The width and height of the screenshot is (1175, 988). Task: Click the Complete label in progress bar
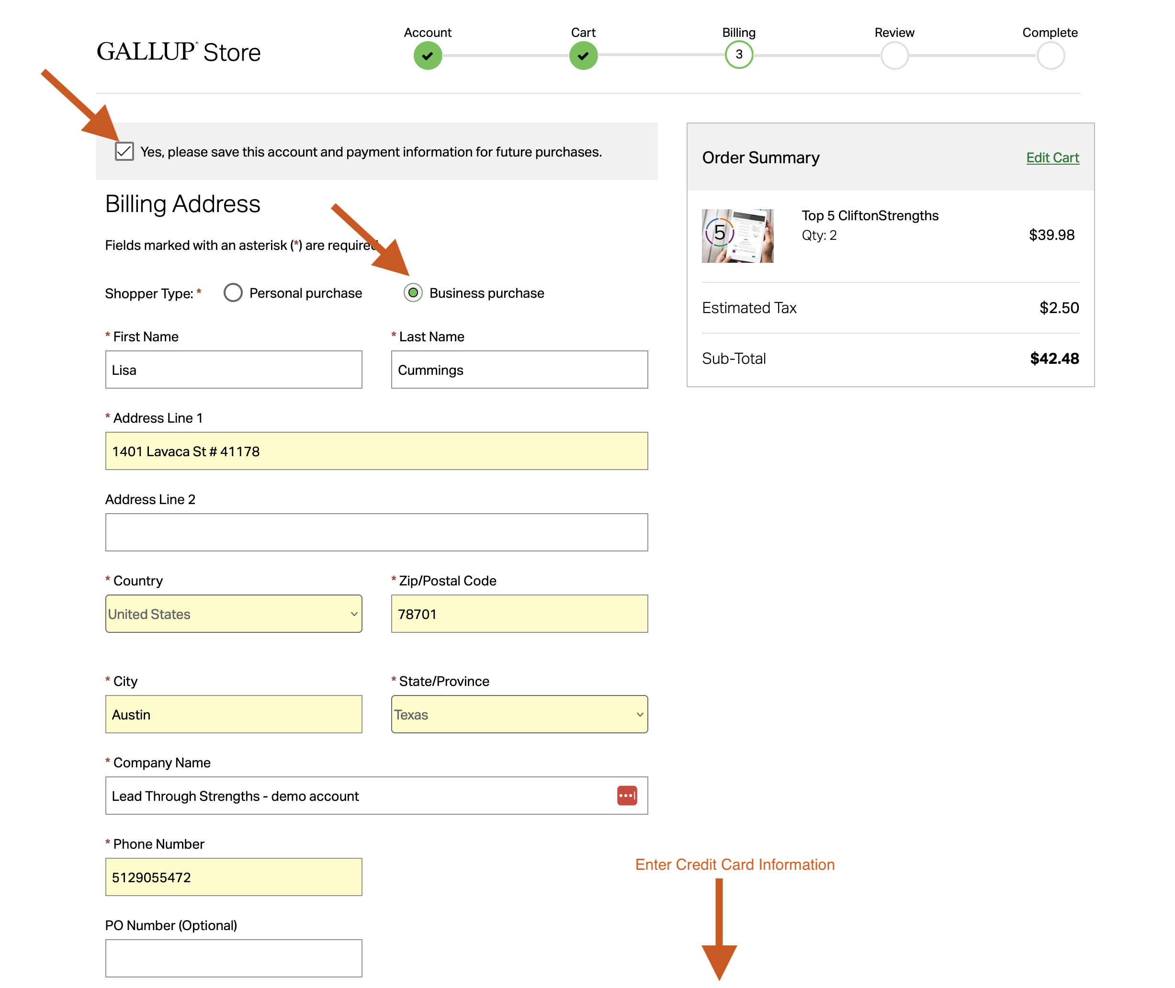(x=1050, y=33)
